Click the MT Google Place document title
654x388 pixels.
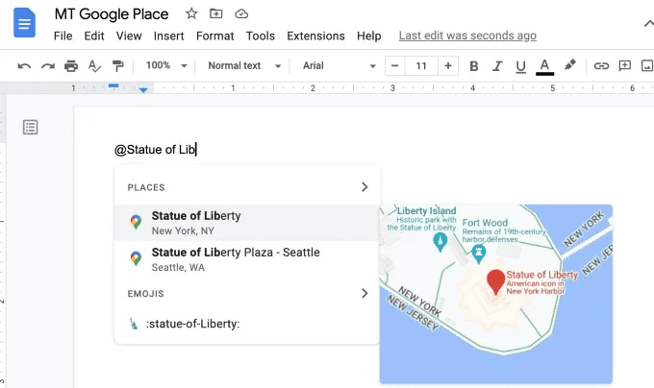(x=112, y=14)
